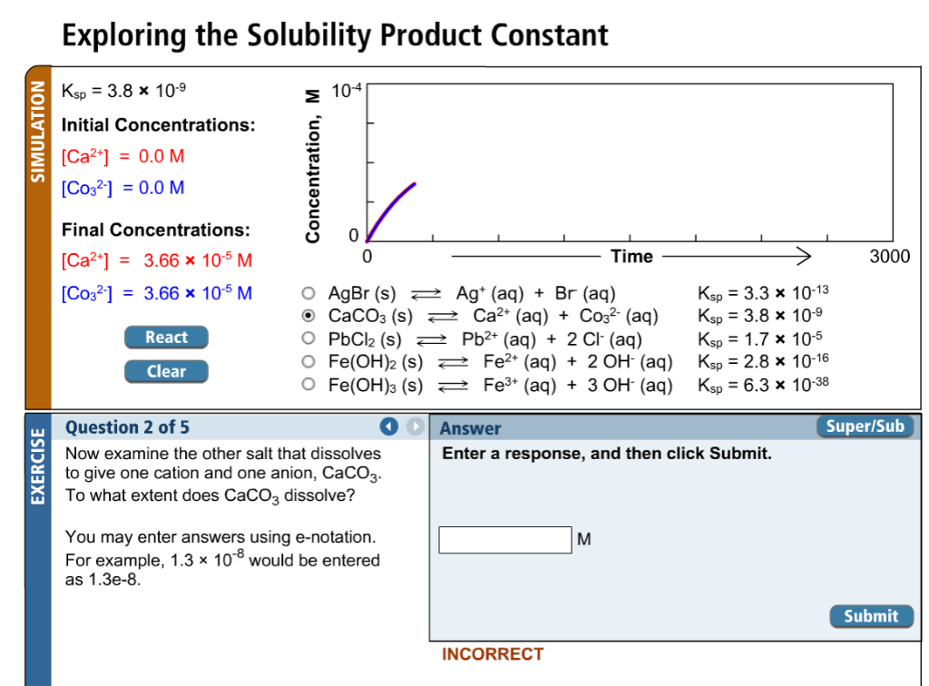Choose the PbCl2 salt option

309,338
